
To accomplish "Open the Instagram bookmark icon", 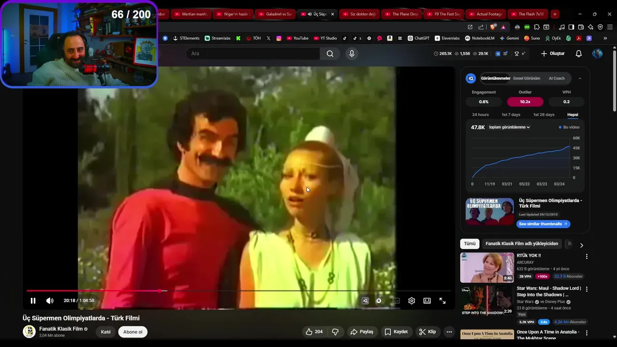I will [x=279, y=38].
